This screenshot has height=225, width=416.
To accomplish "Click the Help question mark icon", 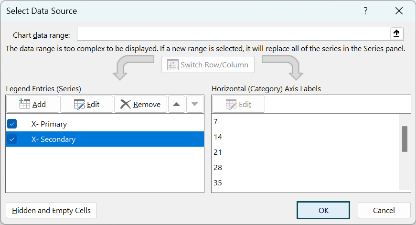I will click(x=365, y=11).
